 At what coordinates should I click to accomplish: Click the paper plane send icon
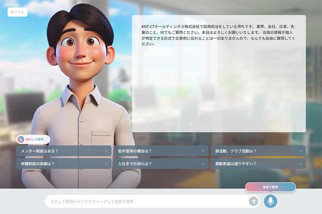(254, 201)
